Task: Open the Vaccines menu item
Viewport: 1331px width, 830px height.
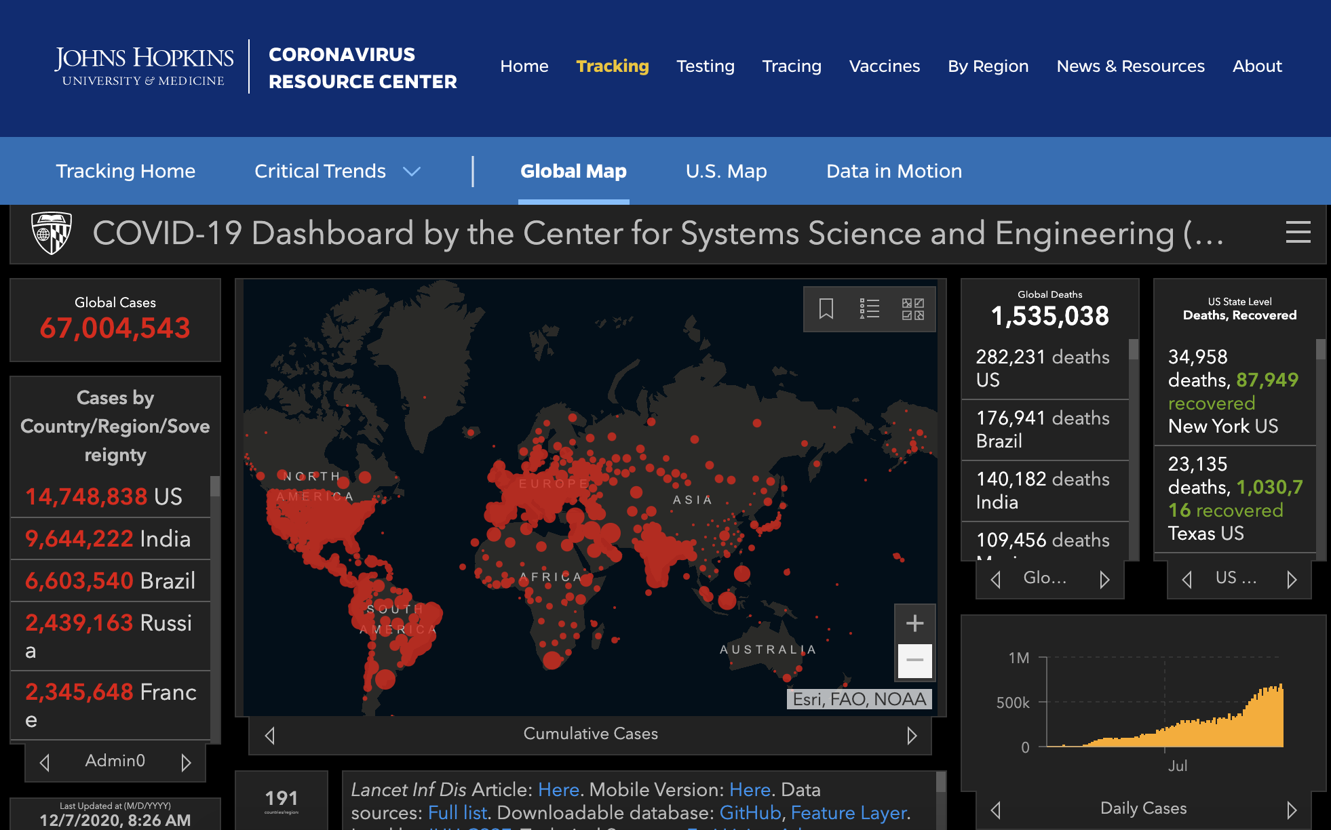Action: [x=884, y=66]
